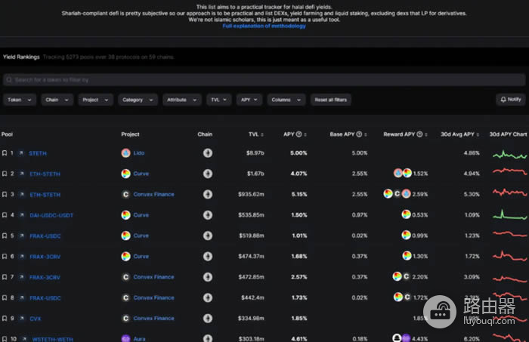Click Ethereum chain icon for STETH

coord(208,153)
